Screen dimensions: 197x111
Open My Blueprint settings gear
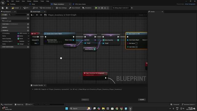(x=28, y=15)
